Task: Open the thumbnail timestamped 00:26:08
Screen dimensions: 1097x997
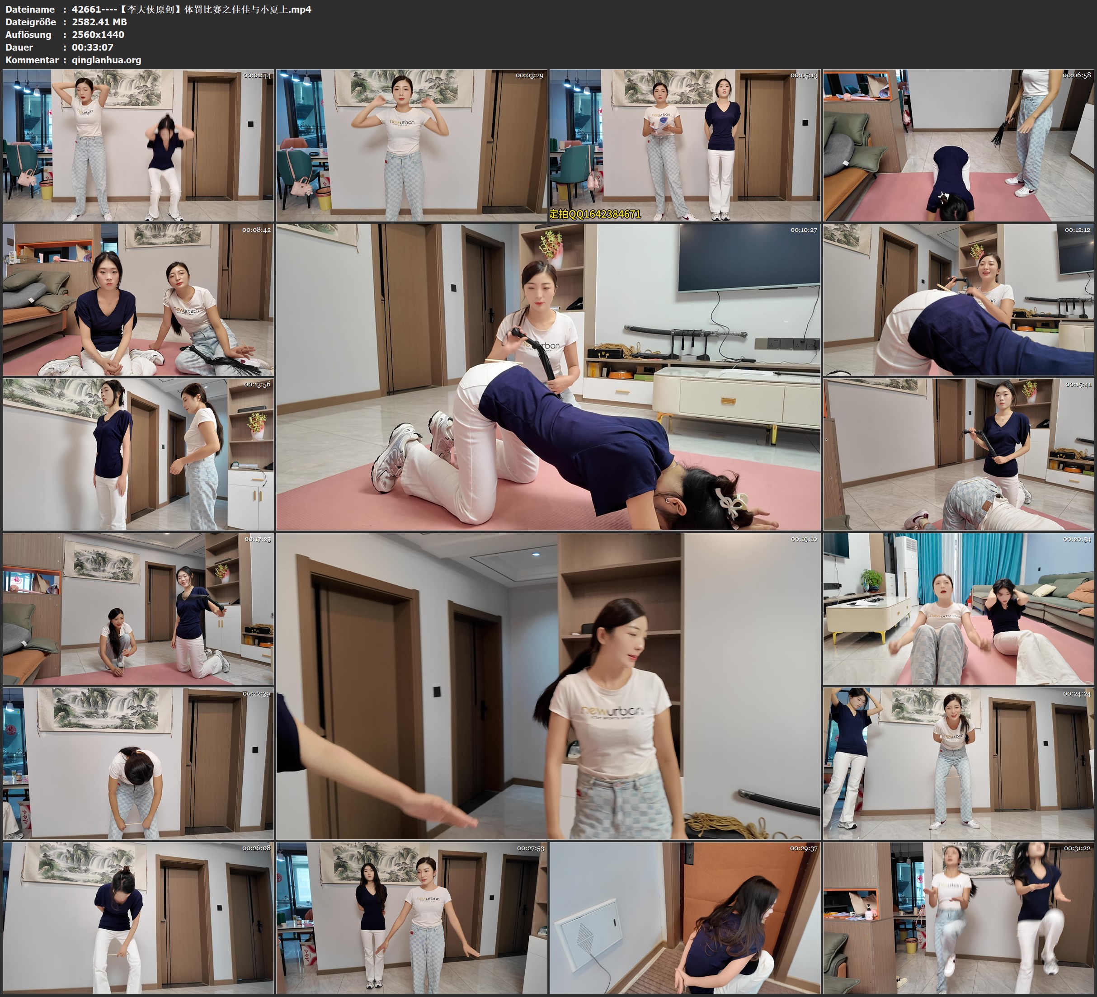Action: pyautogui.click(x=138, y=918)
